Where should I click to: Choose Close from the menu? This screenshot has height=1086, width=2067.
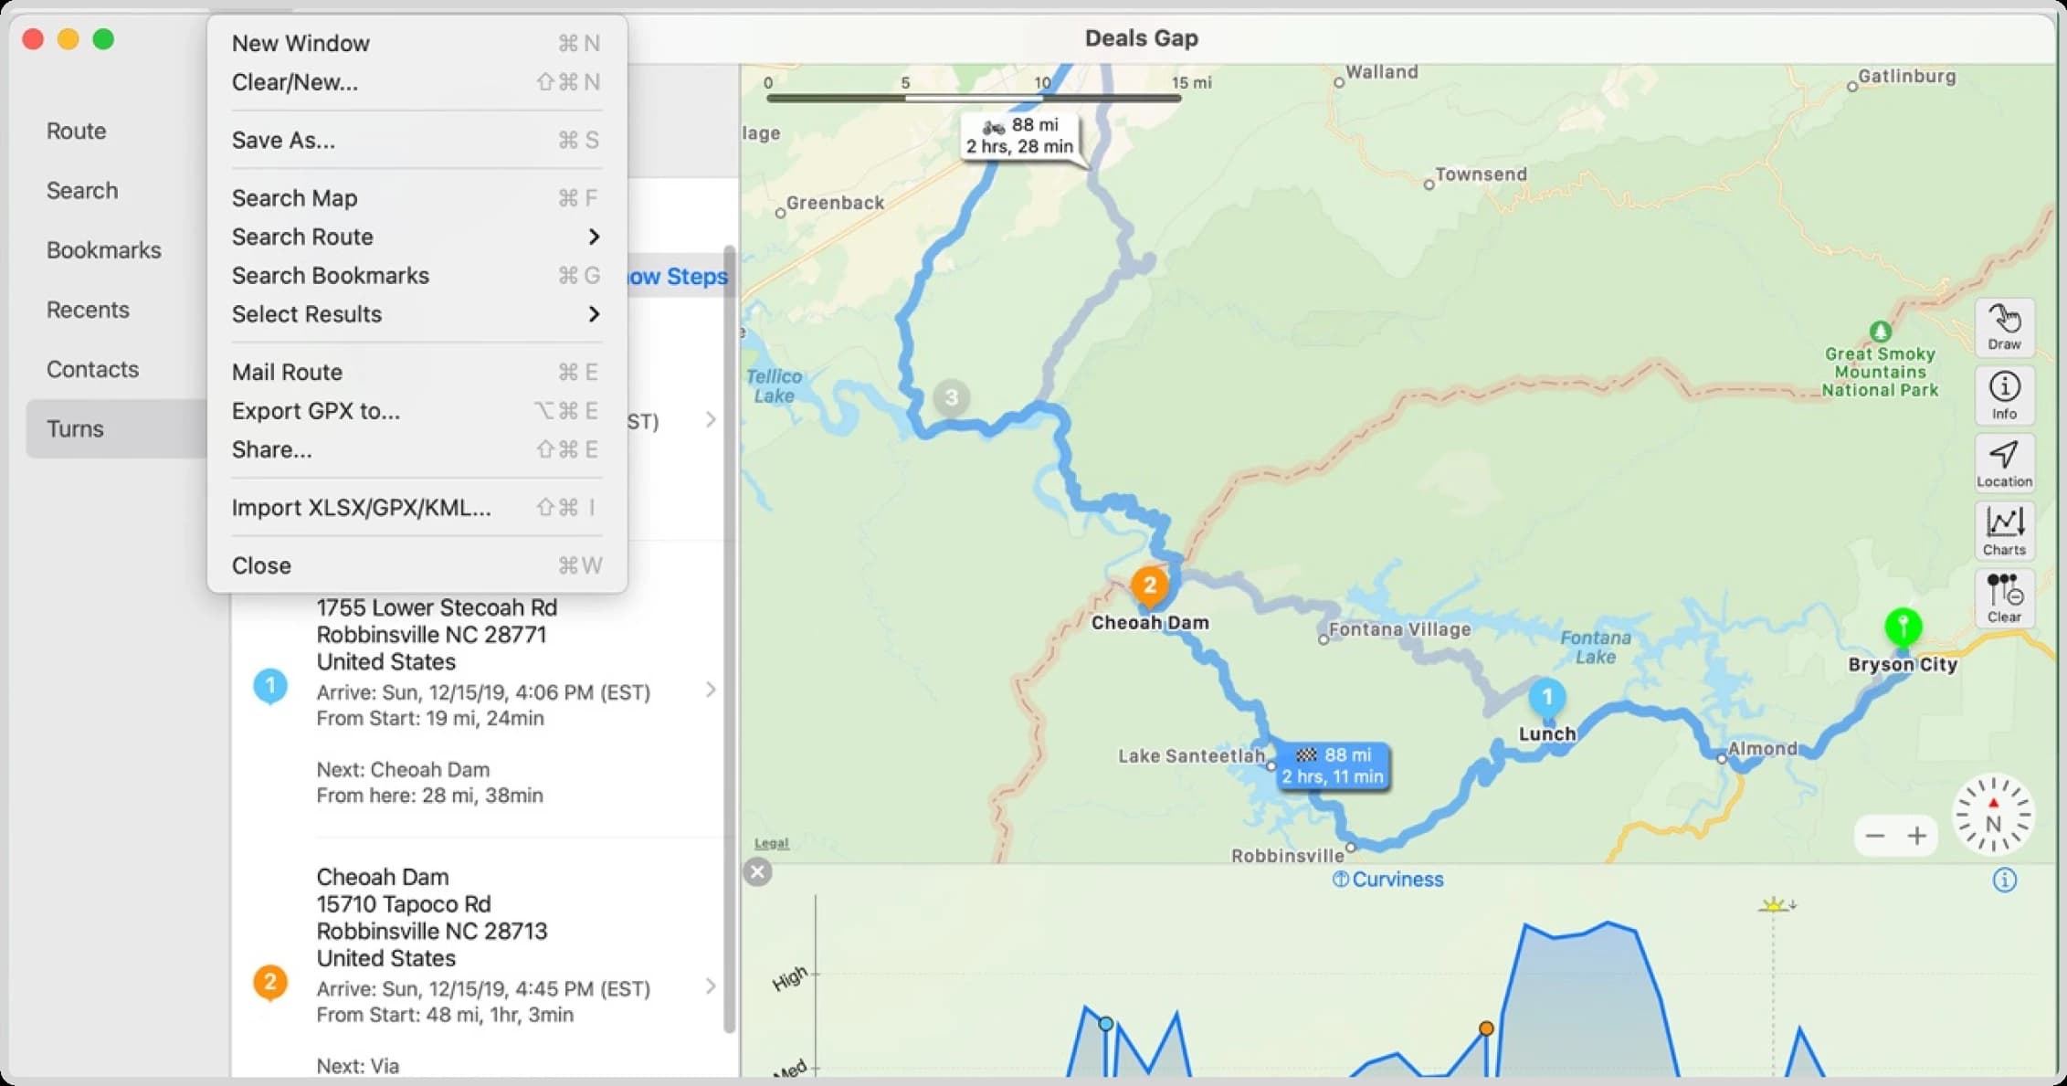pos(417,565)
